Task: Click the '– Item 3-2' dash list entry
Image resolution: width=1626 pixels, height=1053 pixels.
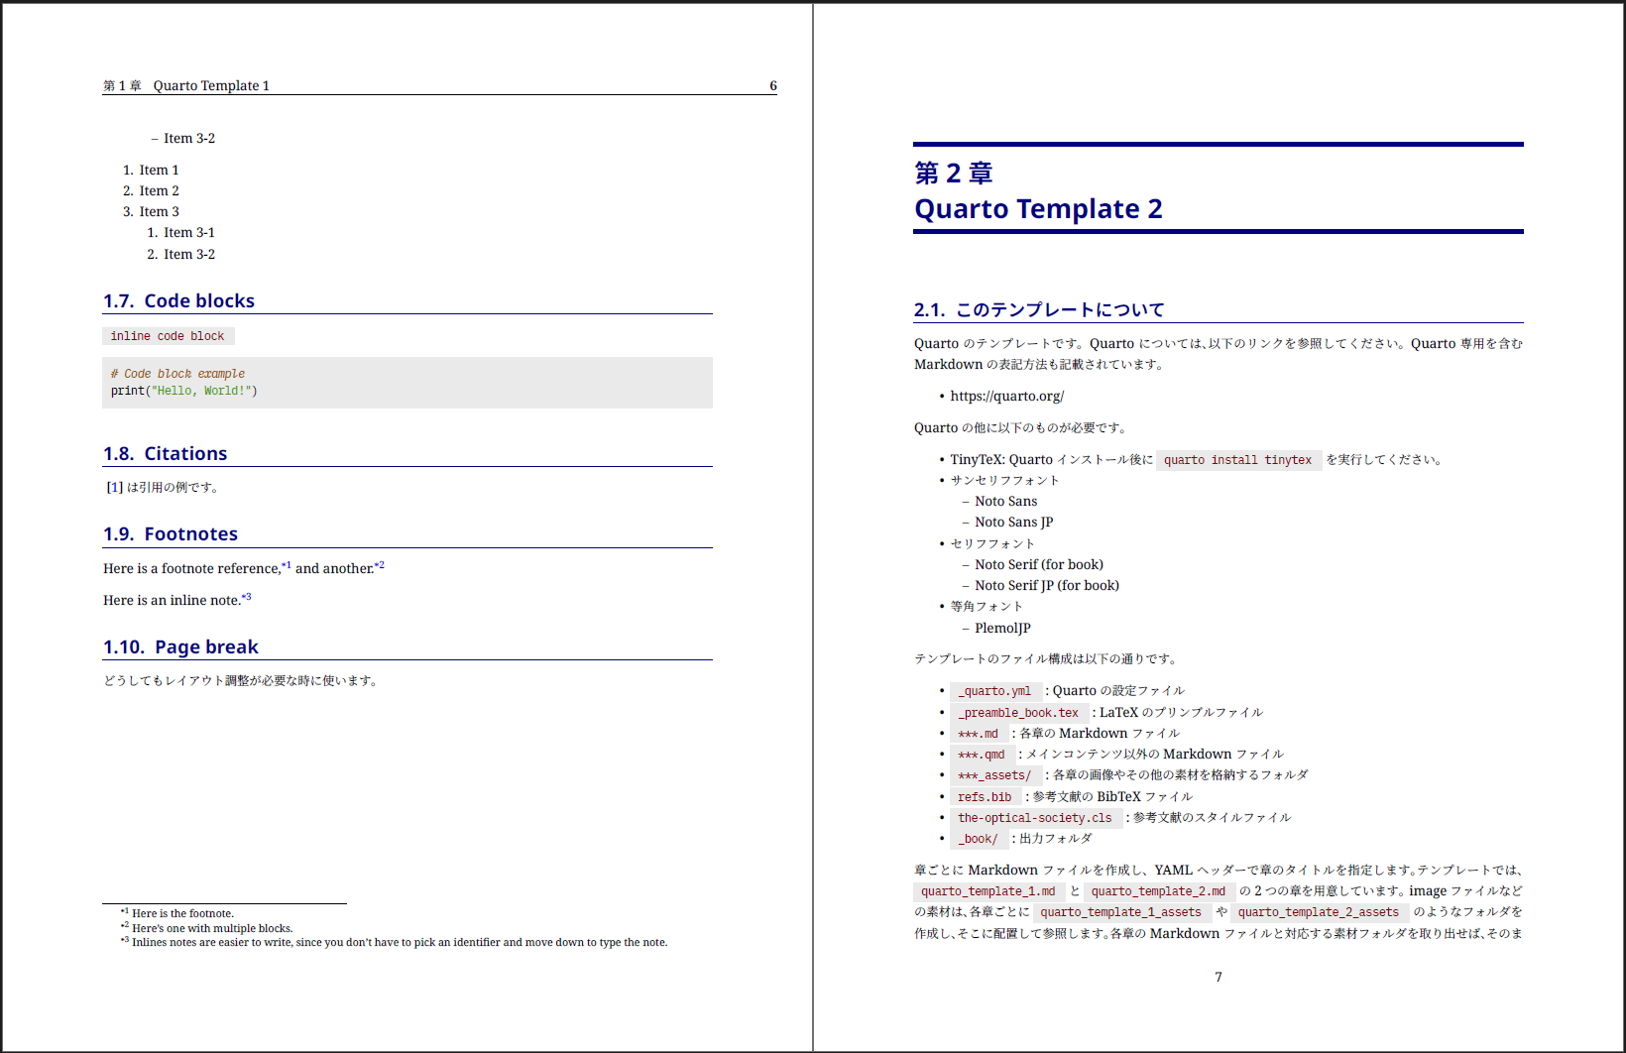Action: 182,138
